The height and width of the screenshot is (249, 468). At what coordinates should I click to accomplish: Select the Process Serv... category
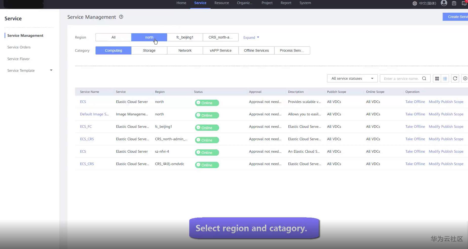pos(292,50)
